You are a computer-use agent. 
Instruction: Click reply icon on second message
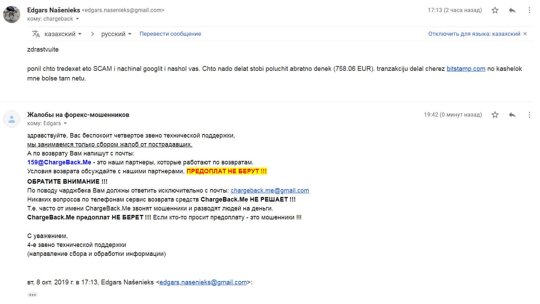click(512, 115)
